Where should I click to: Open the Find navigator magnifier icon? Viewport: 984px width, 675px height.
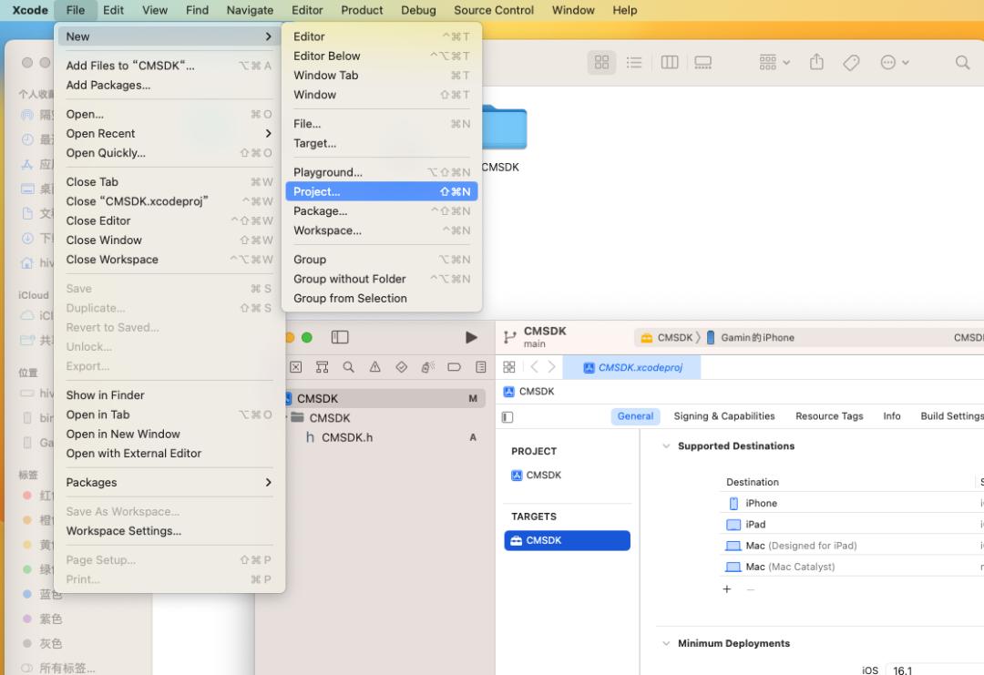click(x=348, y=367)
